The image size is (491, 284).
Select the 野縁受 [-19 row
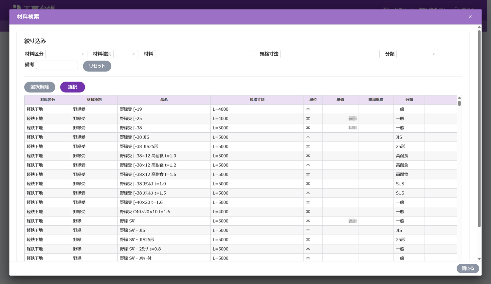[x=164, y=109]
